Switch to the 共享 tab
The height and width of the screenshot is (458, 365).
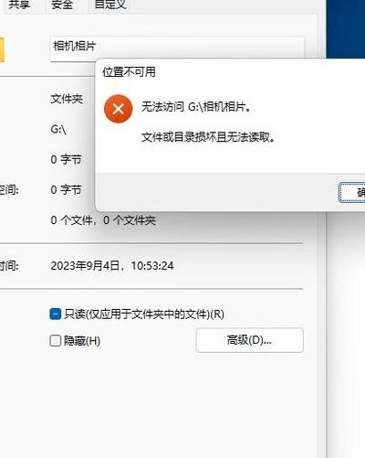click(x=19, y=5)
